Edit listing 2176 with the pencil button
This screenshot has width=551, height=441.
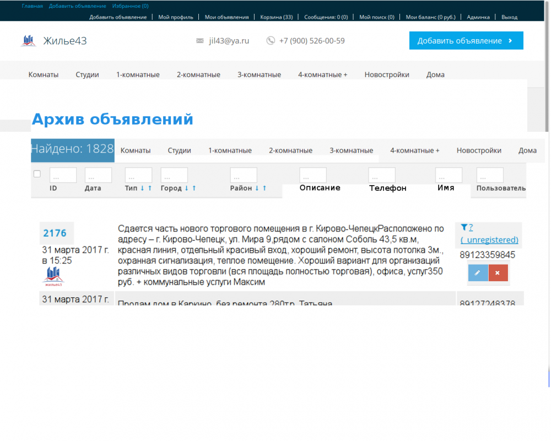click(478, 273)
